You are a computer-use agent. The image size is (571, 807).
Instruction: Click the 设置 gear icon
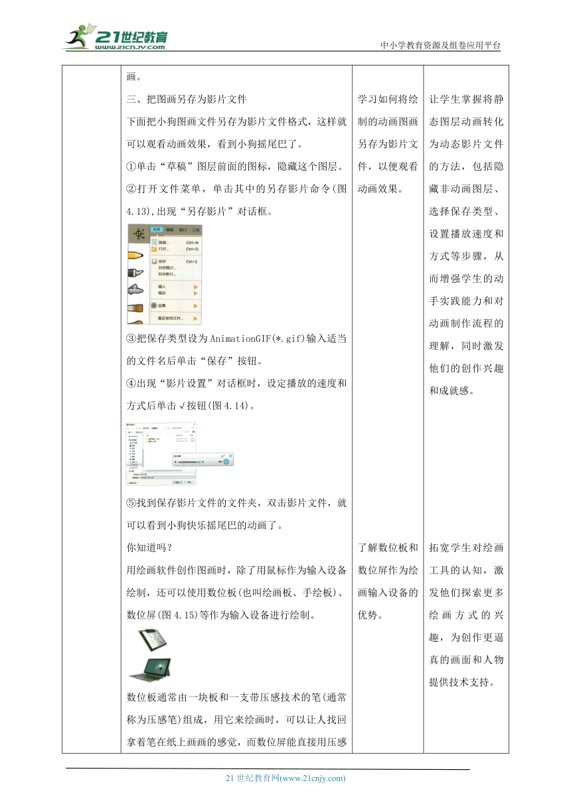(x=154, y=306)
